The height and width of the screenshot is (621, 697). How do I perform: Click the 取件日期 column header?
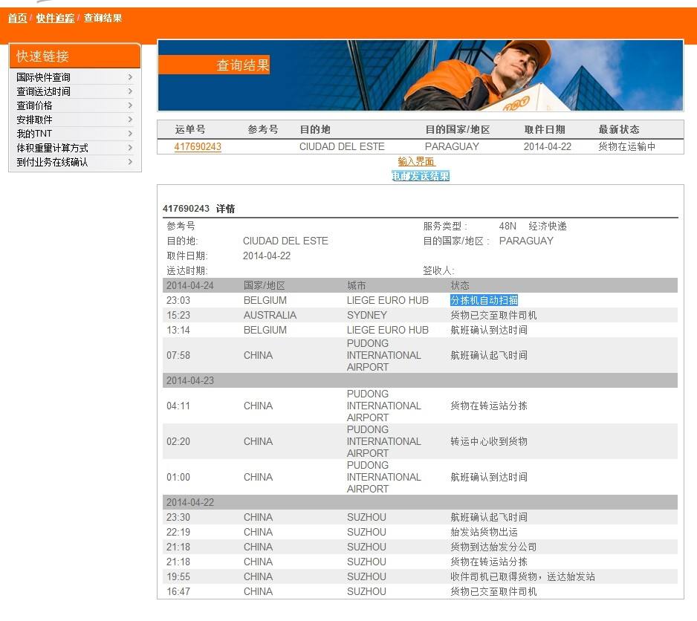(545, 130)
